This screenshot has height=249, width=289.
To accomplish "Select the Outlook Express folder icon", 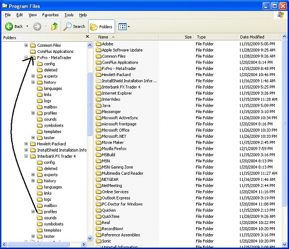I will 98,198.
